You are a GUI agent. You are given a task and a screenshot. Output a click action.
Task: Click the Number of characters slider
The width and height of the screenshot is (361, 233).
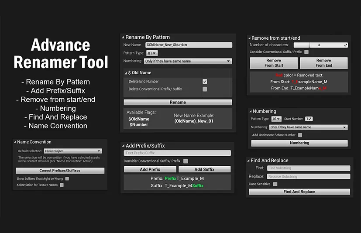[x=321, y=45]
